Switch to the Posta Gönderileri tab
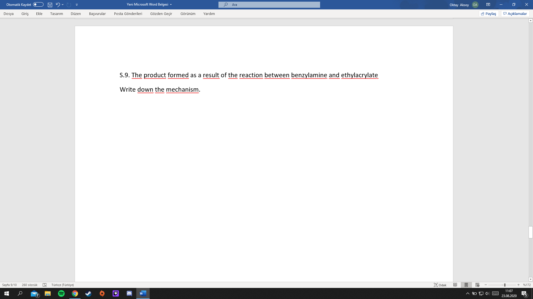The height and width of the screenshot is (299, 533). point(128,14)
